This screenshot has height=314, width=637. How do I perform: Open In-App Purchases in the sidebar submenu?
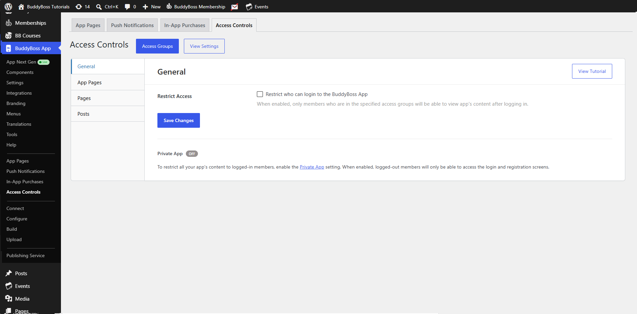pos(25,182)
